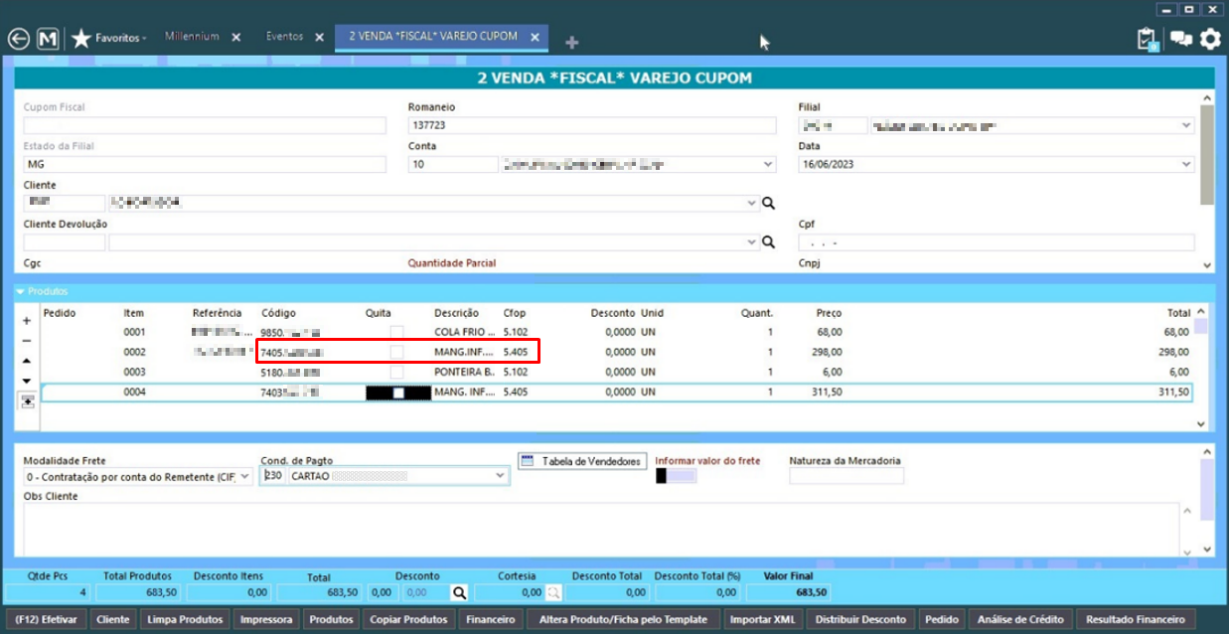Screen dimensions: 1229x634
Task: Open the chat messages icon
Action: pyautogui.click(x=1180, y=39)
